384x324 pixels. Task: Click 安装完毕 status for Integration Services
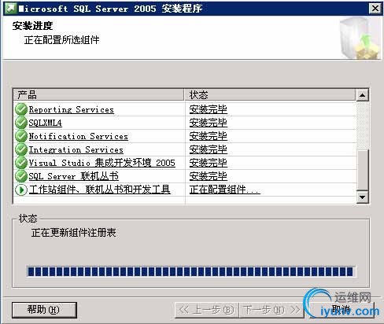coord(209,149)
